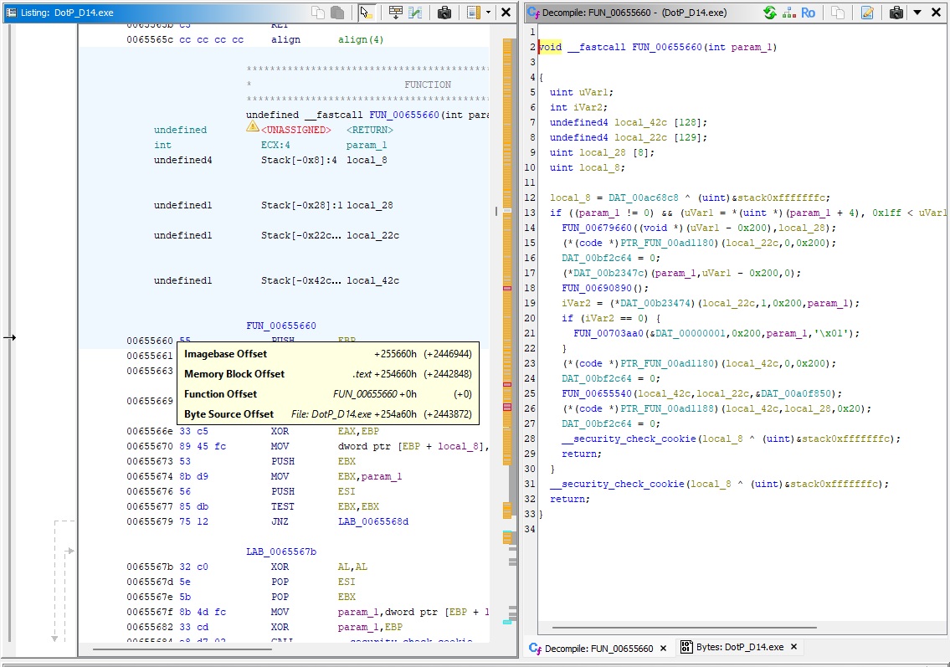950x667 pixels.
Task: Close the Bytes: DotP_D14.exe tab
Action: click(793, 647)
